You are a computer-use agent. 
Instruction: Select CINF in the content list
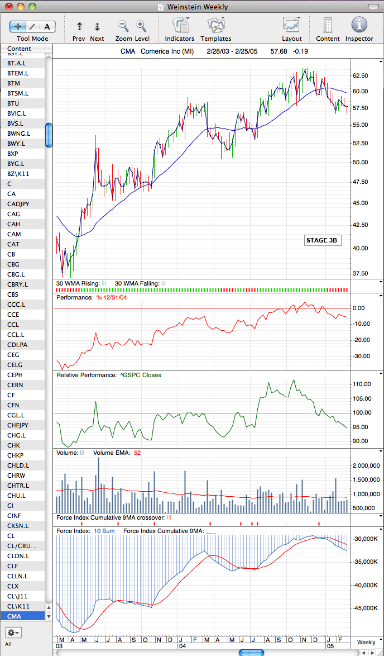pyautogui.click(x=22, y=515)
